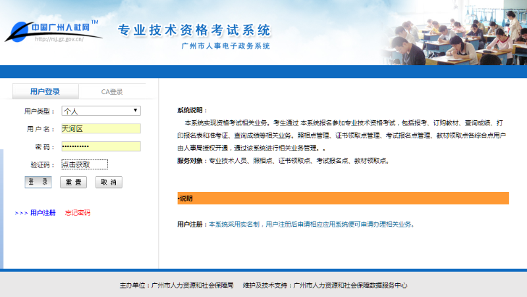
Task: Click the orange 说明 section bar
Action: (x=343, y=198)
